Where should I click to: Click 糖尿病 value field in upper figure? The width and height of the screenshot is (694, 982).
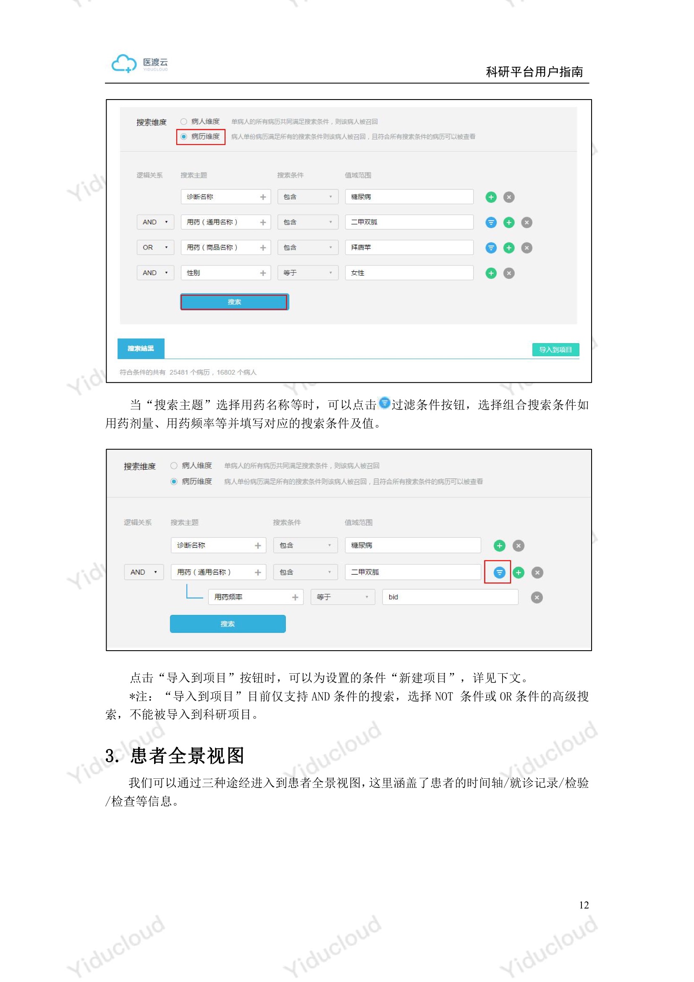(409, 197)
